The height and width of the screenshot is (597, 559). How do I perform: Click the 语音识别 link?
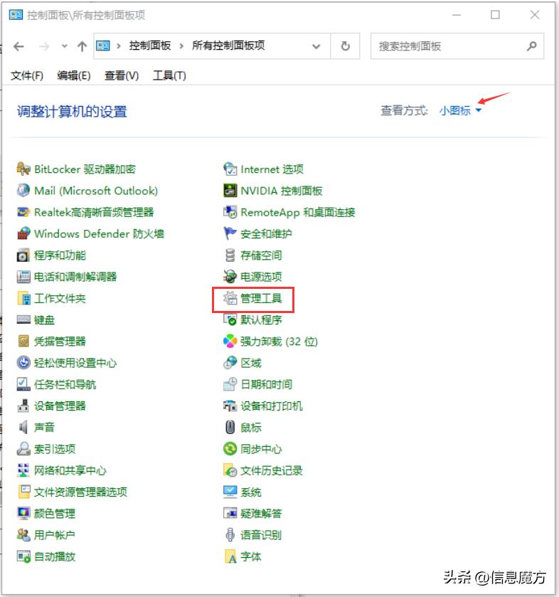click(x=261, y=535)
